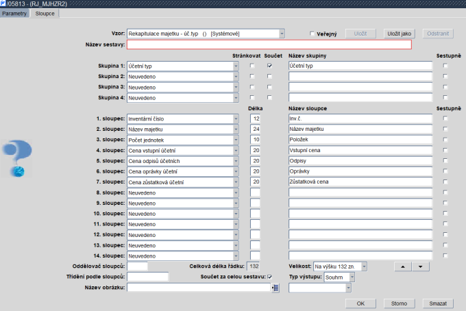Viewport: 466px width, 311px height.
Task: Open list picker next to Název obrázku
Action: (x=275, y=288)
